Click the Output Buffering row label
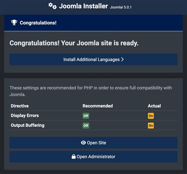The height and width of the screenshot is (174, 187). [x=28, y=125]
